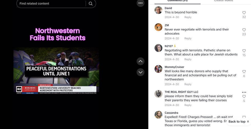Switch to the Comments tab

tap(177, 1)
